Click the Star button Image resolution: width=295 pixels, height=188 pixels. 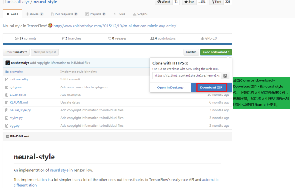point(189,2)
